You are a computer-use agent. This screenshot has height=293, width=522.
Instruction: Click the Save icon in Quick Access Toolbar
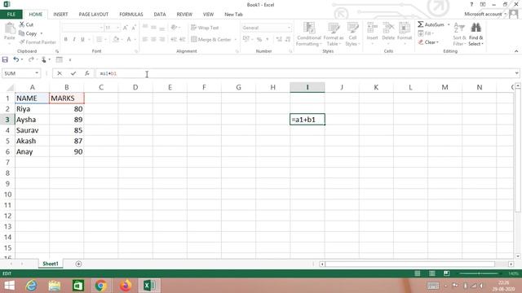pos(5,59)
